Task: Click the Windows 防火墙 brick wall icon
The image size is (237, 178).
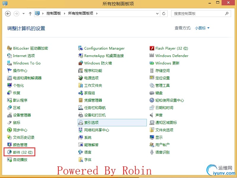Action: pyautogui.click(x=81, y=63)
